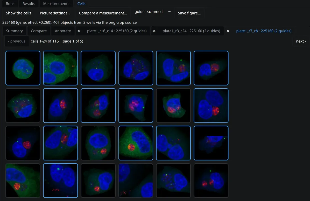Open the guides summed dropdown
310x201 pixels.
(153, 12)
